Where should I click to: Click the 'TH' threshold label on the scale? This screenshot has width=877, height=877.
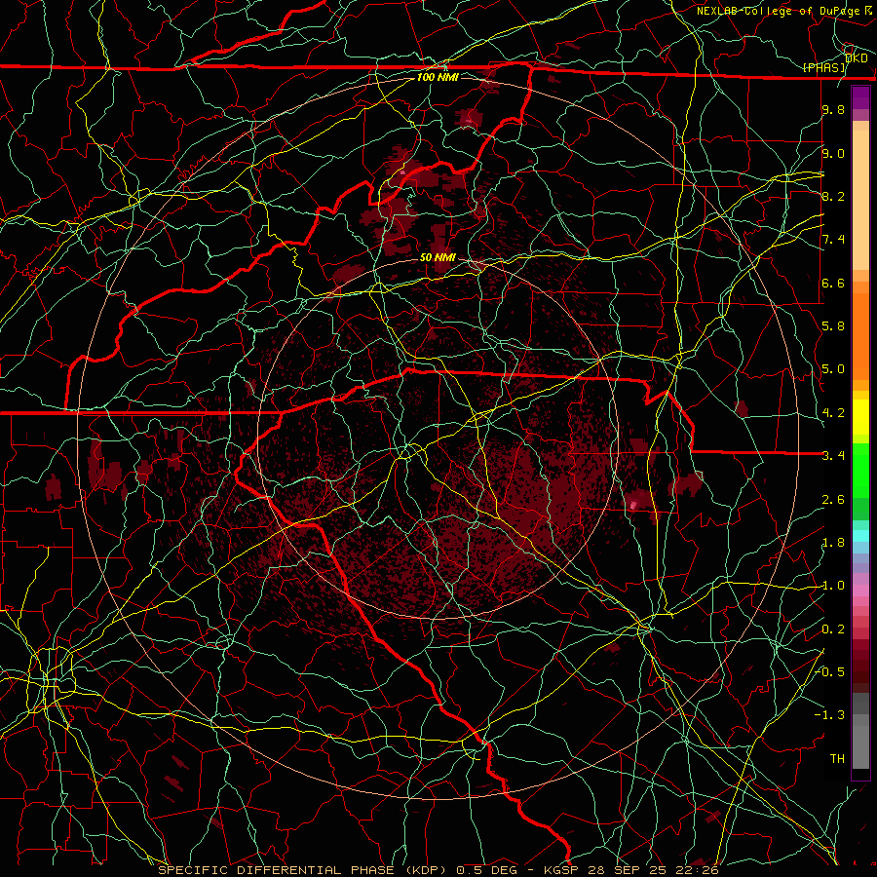coord(837,759)
